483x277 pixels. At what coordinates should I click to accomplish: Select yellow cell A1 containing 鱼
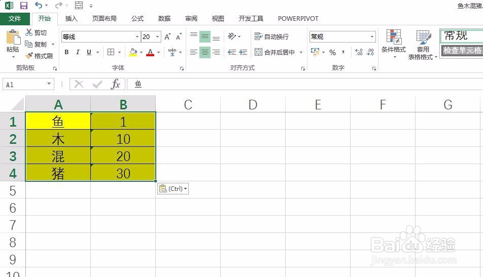pyautogui.click(x=58, y=121)
